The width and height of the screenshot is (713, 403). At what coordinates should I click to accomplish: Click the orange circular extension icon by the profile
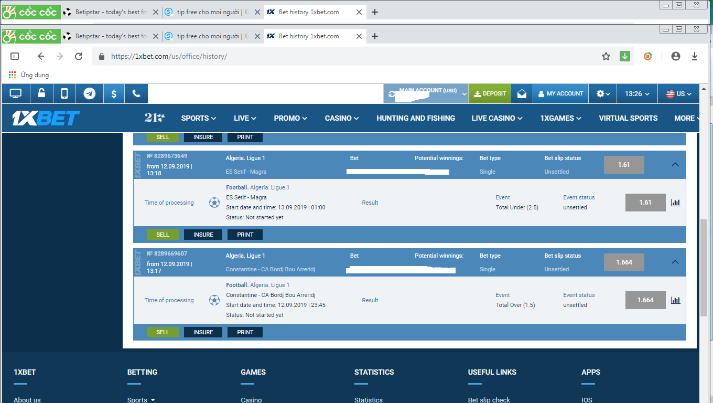(x=648, y=56)
